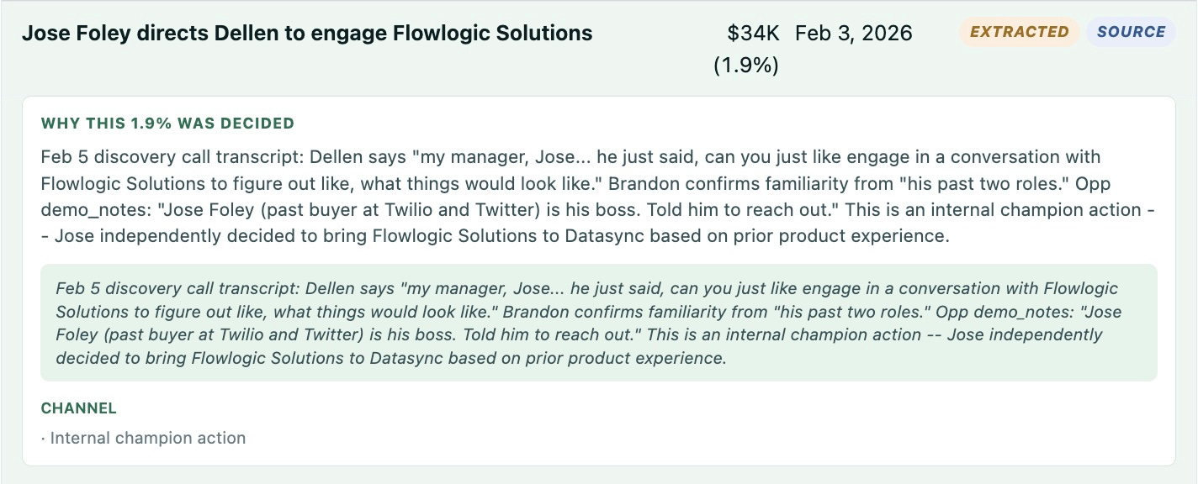Select the Feb 3, 2026 date

(853, 34)
